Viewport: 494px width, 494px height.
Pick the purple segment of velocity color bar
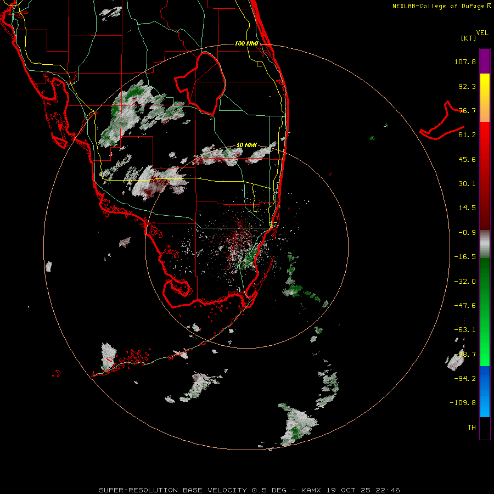tap(485, 61)
